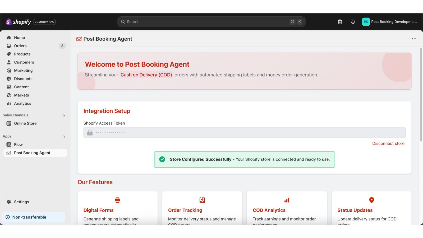Screen dimensions: 423x238
Task: Click the Discounts percent icon
Action: 9,79
